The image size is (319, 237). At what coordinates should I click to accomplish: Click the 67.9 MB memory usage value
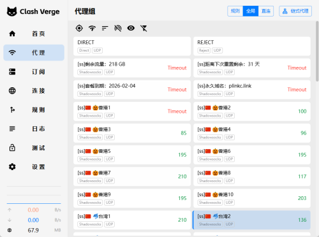point(33,230)
